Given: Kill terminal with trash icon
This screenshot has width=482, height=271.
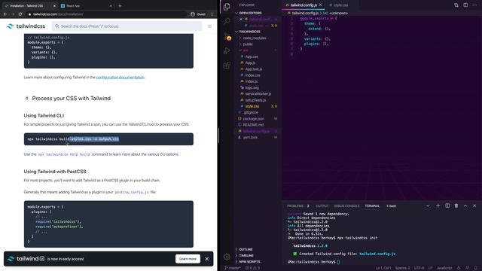Looking at the screenshot, I should click(x=456, y=206).
